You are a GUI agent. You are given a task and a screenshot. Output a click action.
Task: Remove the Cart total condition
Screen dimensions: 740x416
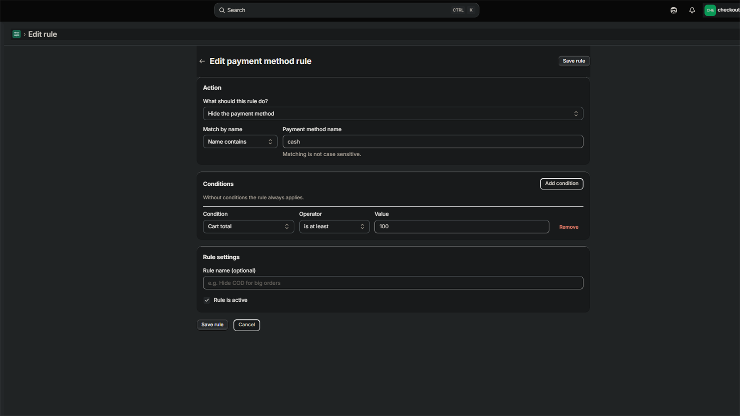tap(568, 227)
